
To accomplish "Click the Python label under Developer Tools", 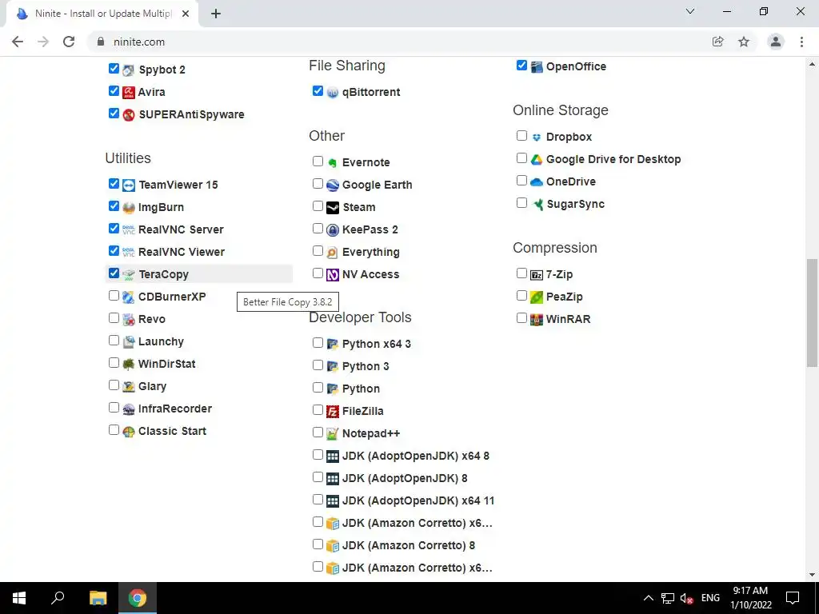I will point(361,389).
